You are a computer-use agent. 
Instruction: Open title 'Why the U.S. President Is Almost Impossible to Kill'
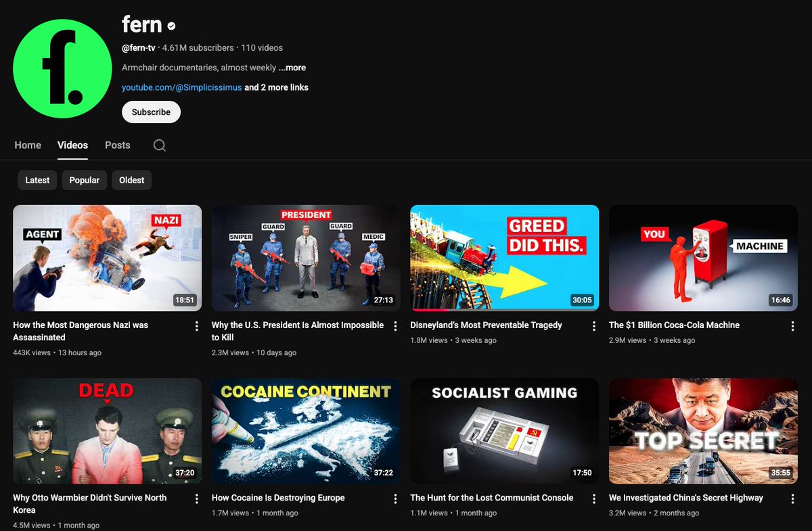point(298,331)
